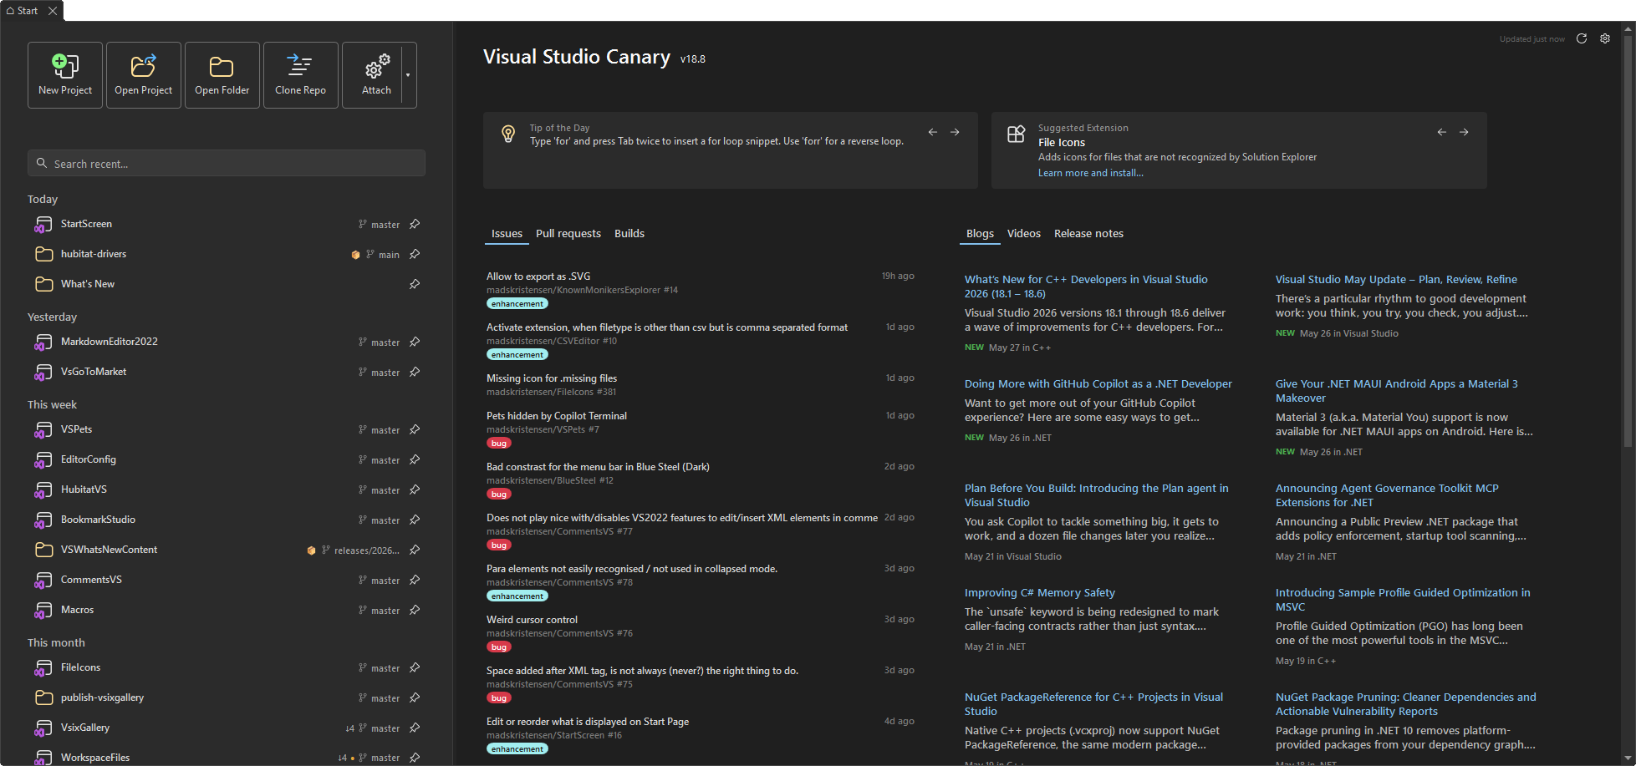Screen dimensions: 1636x766
Task: Focus the Search recent field
Action: [227, 164]
